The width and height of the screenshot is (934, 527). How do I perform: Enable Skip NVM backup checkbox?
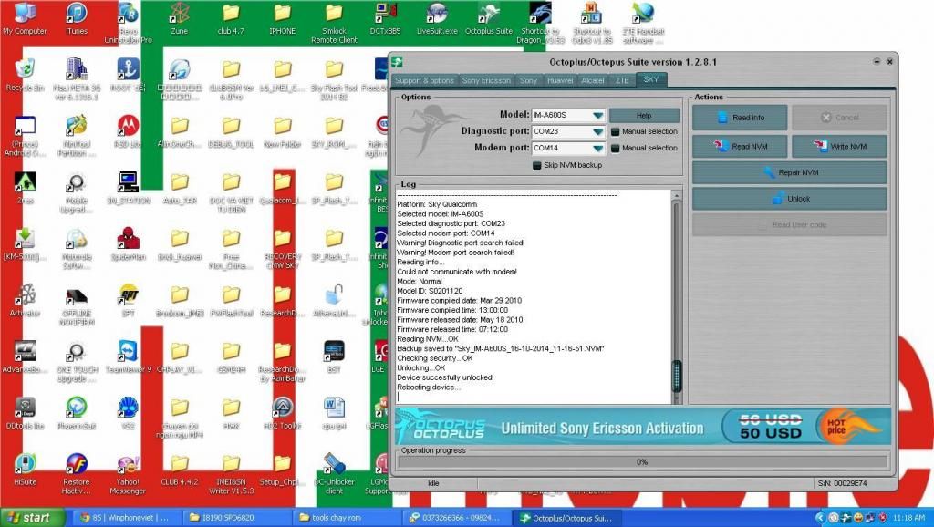click(536, 166)
